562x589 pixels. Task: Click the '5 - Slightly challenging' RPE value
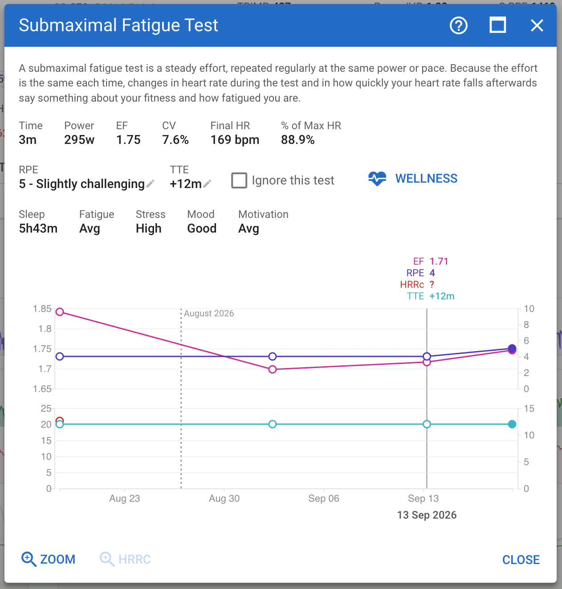(82, 184)
